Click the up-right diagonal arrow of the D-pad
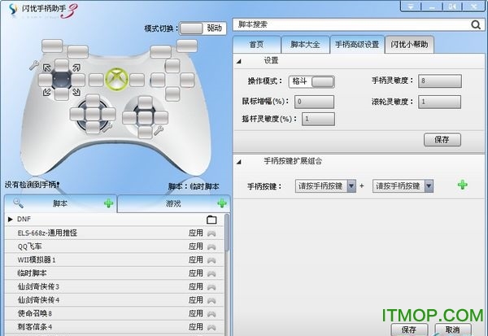 (76, 68)
